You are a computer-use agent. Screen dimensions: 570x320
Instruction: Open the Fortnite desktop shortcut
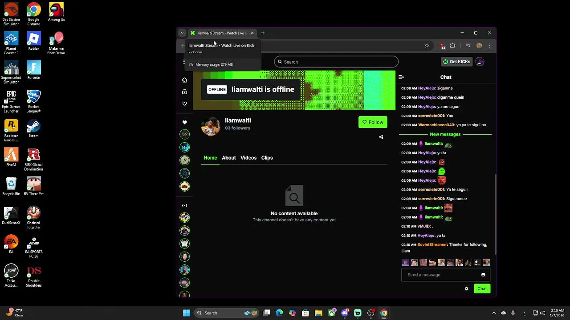click(33, 70)
